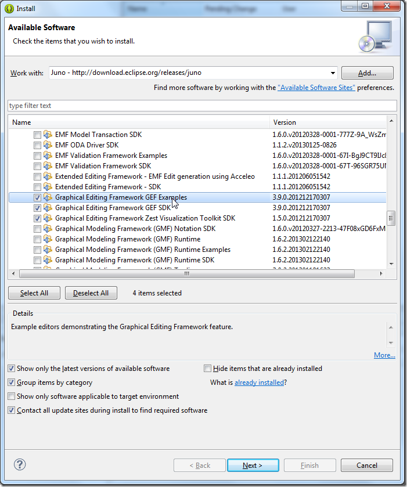Click the horizontal scroll right arrow
Screen dimensions: 407x487
click(381, 273)
